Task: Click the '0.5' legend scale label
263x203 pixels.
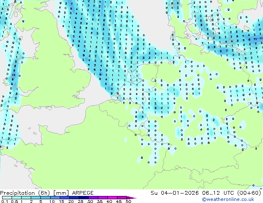Action: (14, 201)
